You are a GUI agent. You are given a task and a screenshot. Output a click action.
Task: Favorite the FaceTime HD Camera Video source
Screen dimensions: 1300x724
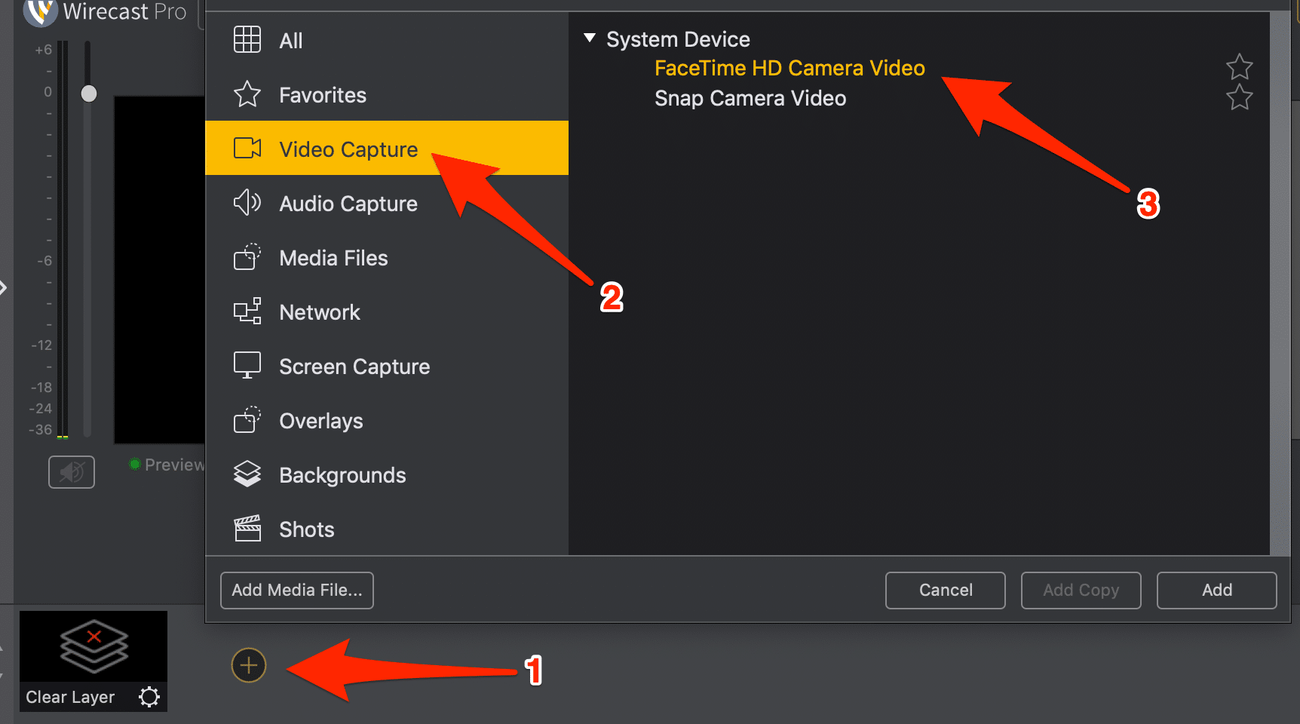(x=1239, y=67)
